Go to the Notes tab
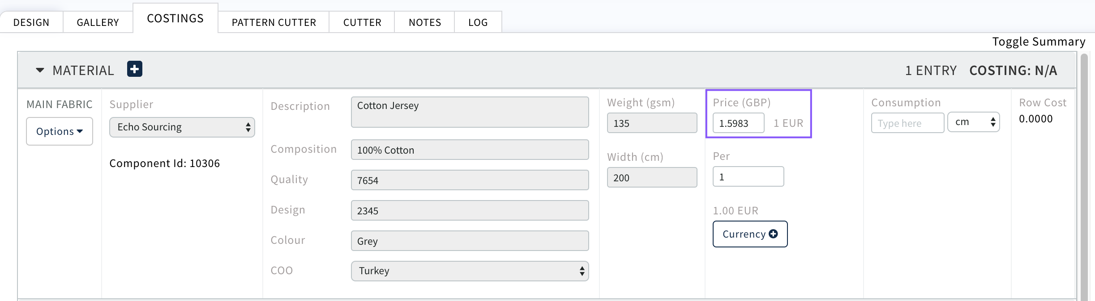This screenshot has width=1095, height=301. 424,22
